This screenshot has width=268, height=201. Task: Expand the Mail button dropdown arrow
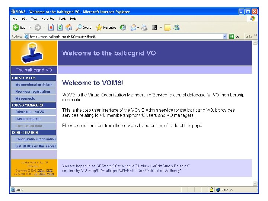[x=138, y=27]
